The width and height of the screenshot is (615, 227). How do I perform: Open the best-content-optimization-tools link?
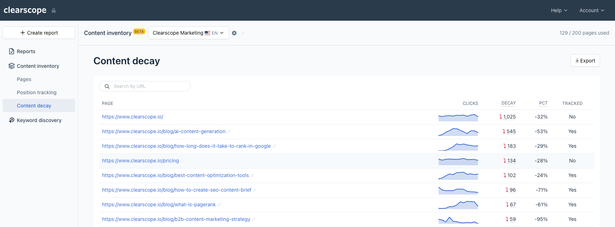point(175,175)
